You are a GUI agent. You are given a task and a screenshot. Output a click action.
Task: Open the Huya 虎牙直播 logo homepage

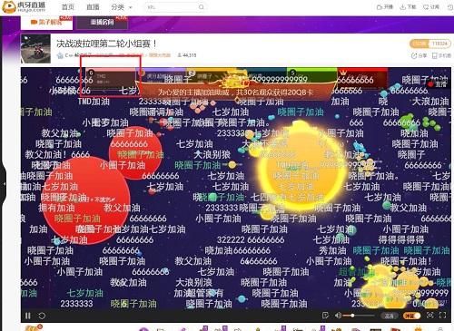24,7
